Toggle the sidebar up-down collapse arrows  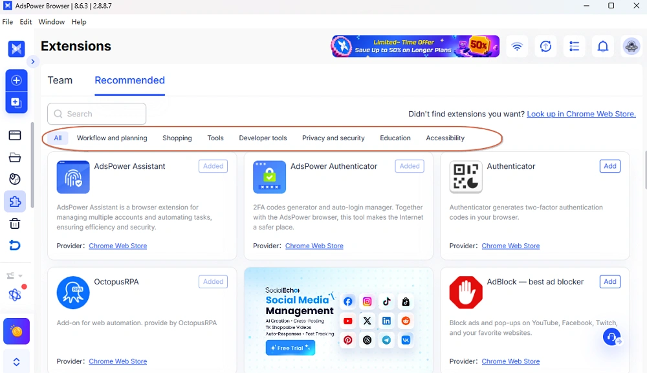coord(17,362)
